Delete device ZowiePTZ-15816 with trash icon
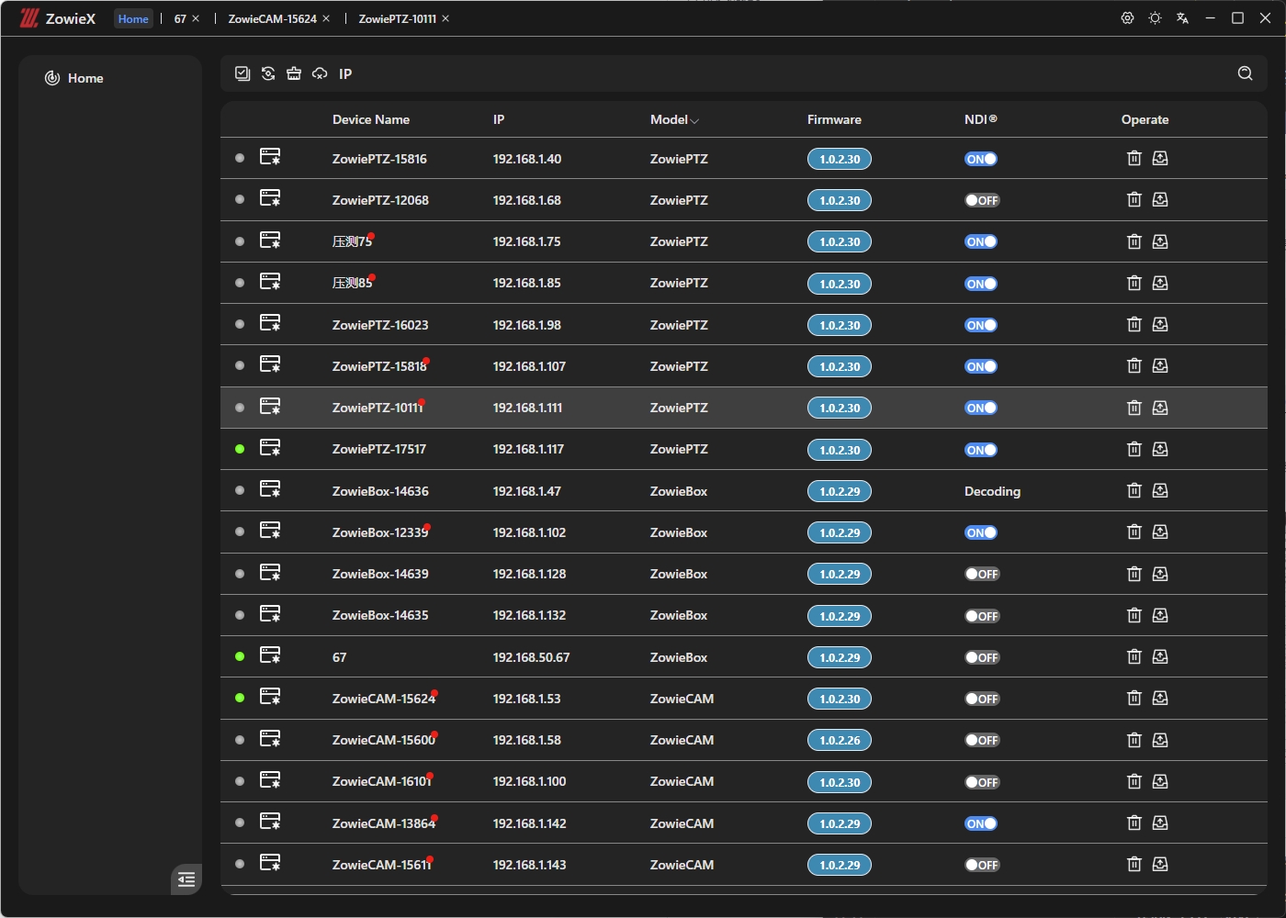The image size is (1286, 918). point(1134,159)
